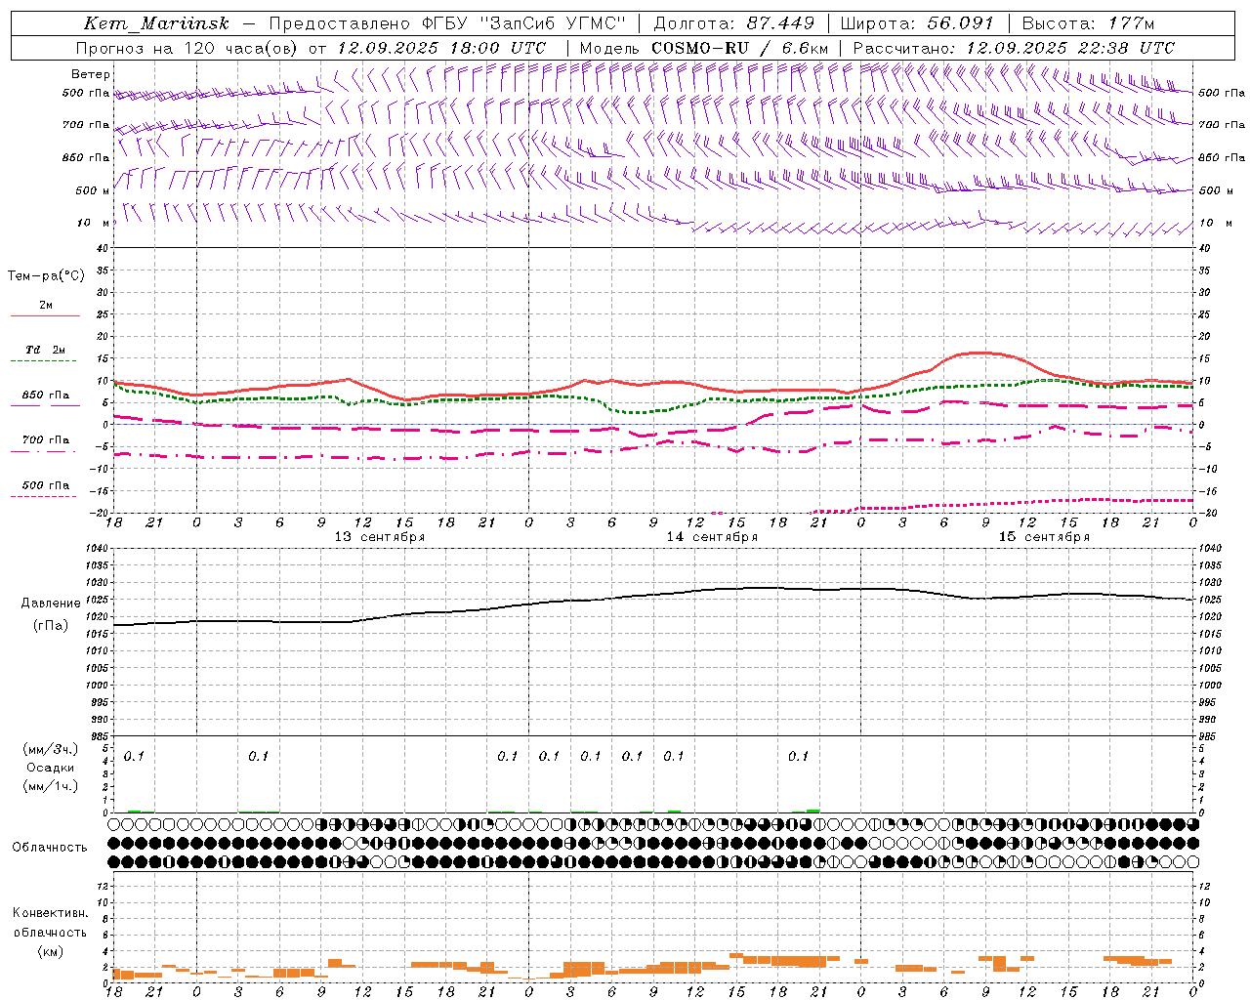Click the (гПа) unit under Давление
The height and width of the screenshot is (1000, 1250).
[51, 626]
